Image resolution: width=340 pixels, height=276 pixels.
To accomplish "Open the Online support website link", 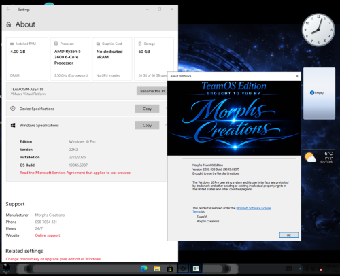I will coord(48,235).
